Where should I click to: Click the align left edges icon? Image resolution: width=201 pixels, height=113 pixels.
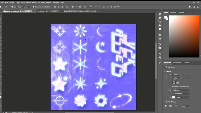(55, 7)
